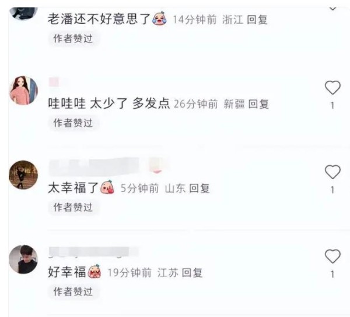This screenshot has height=317, width=350.
Task: Click 作者赞过 tag under 好幸福 comment
Action: (x=73, y=291)
